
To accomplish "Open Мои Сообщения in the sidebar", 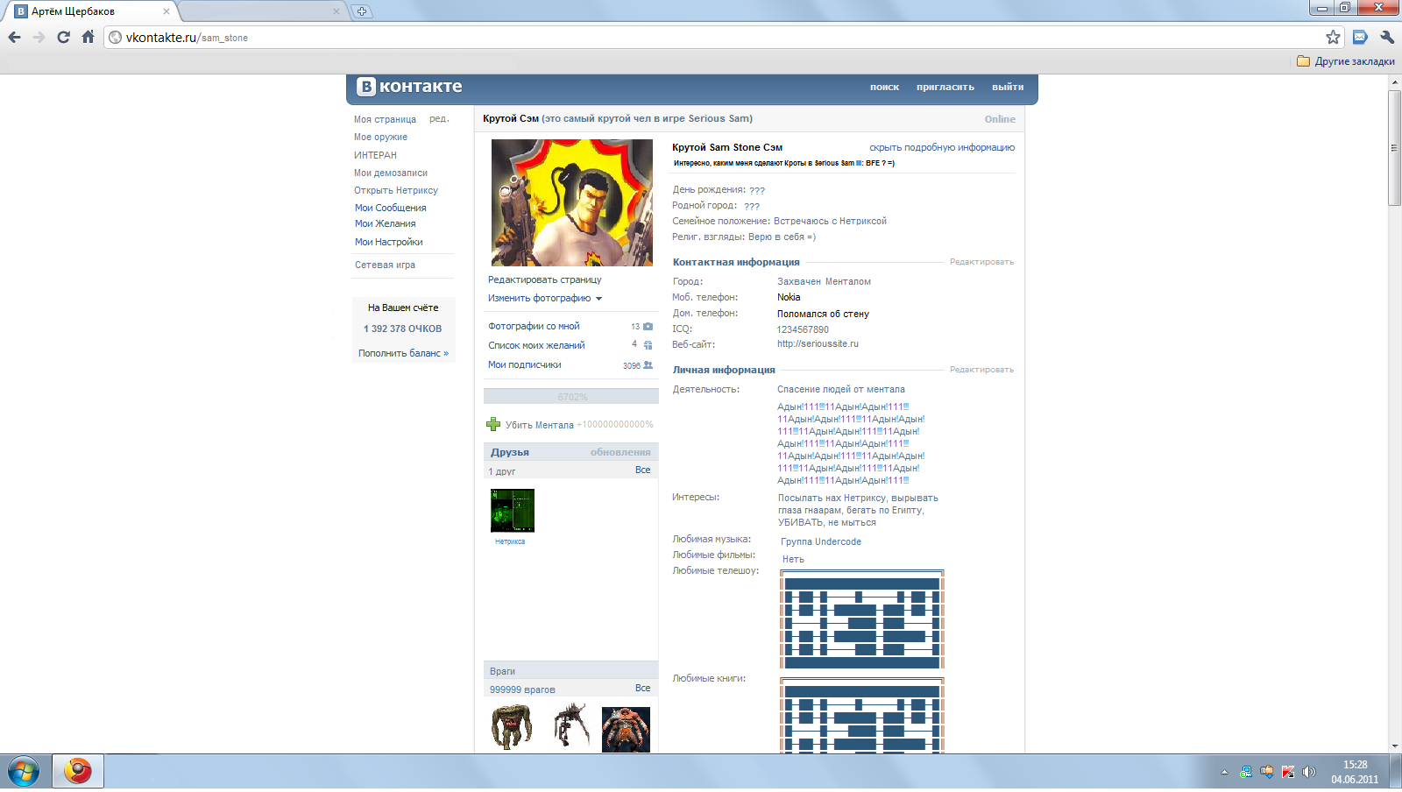I will coord(390,208).
